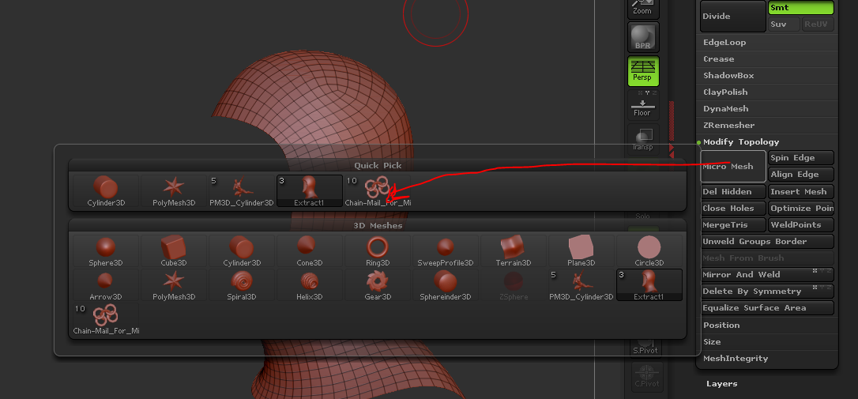Select Cylinder3D in Quick Pick
The image size is (858, 399).
106,191
